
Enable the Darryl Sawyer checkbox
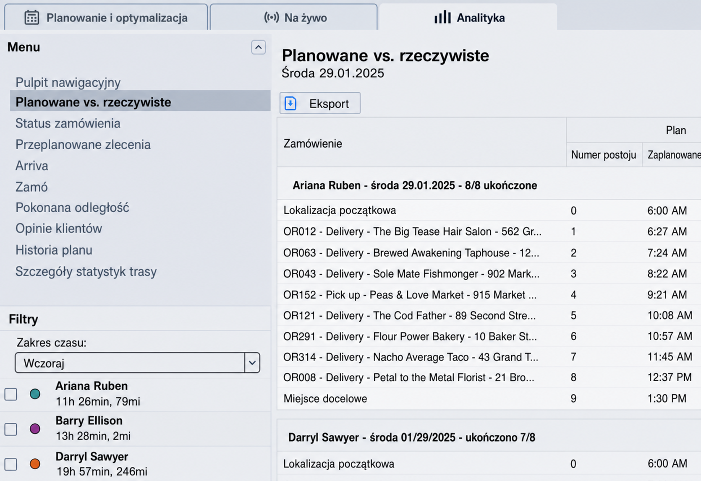11,464
